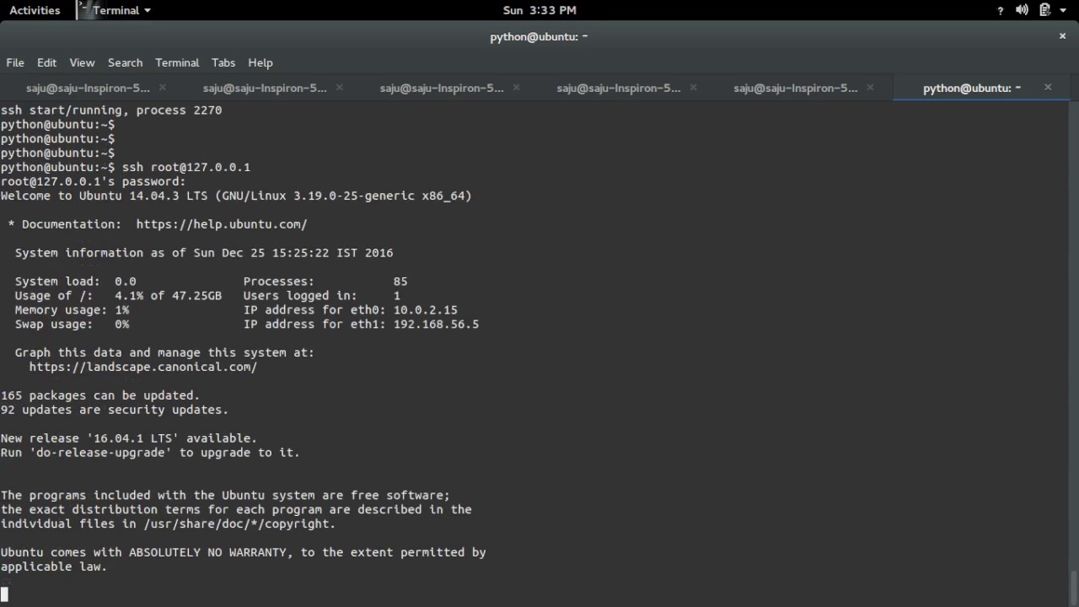Close the python@ubuntu tab
Image resolution: width=1079 pixels, height=607 pixels.
point(1048,88)
